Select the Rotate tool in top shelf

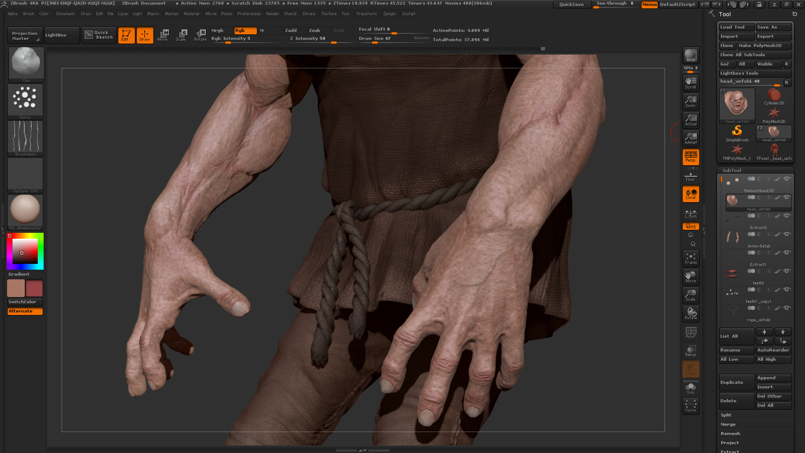click(200, 35)
